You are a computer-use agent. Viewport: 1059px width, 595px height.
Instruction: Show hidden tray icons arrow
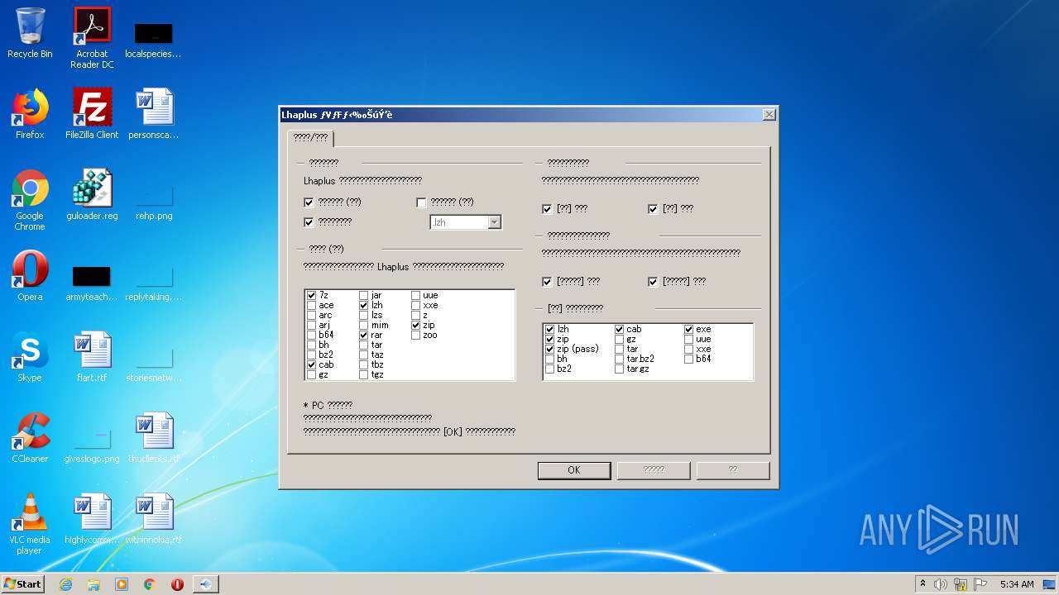coord(922,584)
